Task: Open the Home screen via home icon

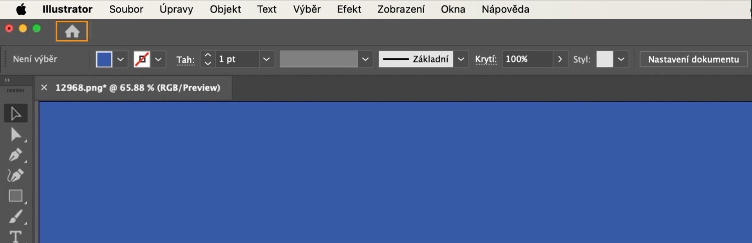Action: [71, 31]
